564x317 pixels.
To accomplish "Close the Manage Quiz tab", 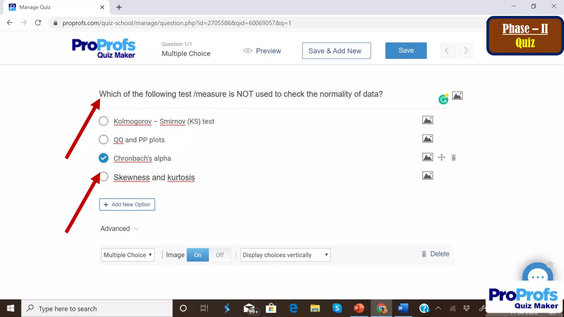I will tap(102, 7).
